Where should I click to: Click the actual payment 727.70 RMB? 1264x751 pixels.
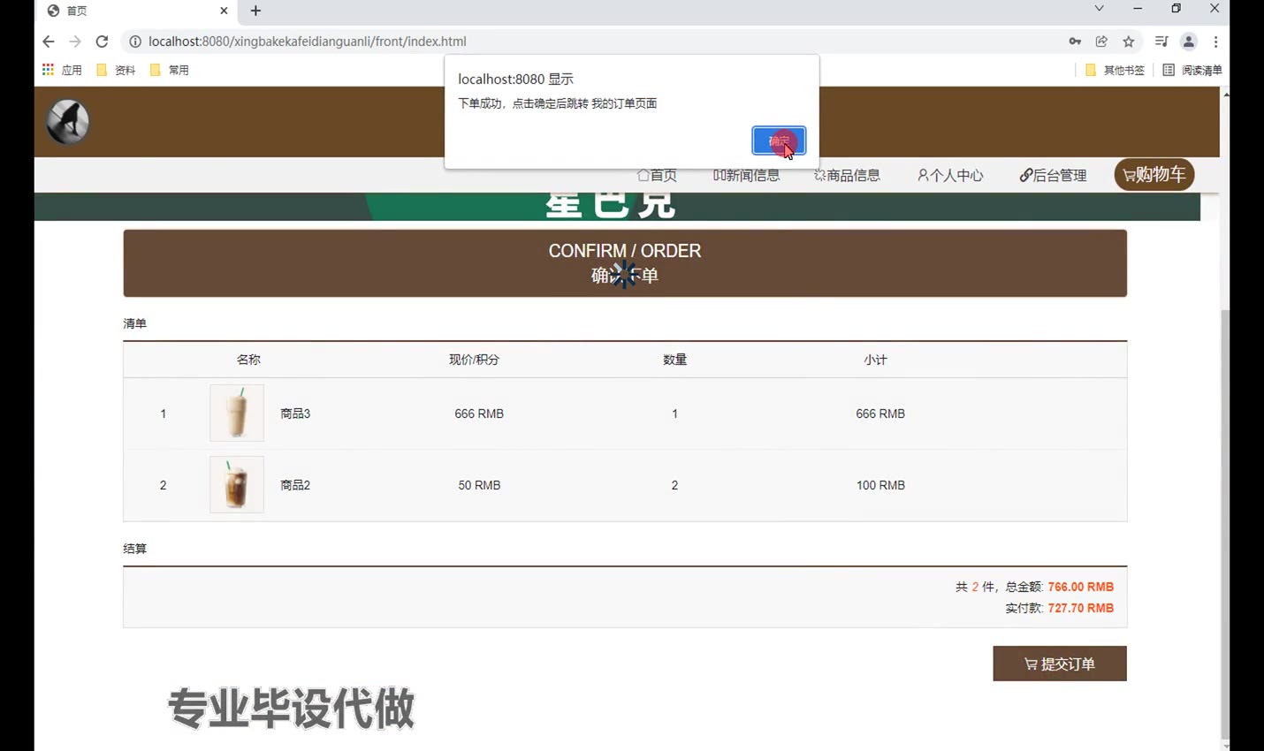[x=1080, y=608]
